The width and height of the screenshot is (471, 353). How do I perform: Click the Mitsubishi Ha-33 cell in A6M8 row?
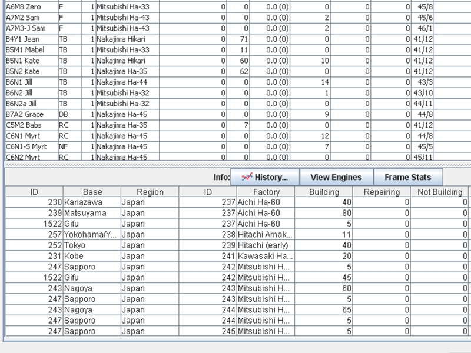(x=128, y=7)
